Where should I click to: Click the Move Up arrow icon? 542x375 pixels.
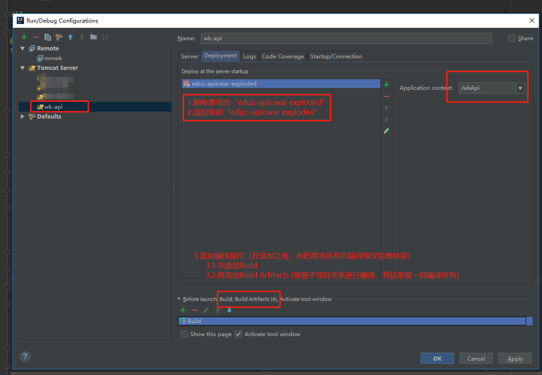tap(70, 37)
